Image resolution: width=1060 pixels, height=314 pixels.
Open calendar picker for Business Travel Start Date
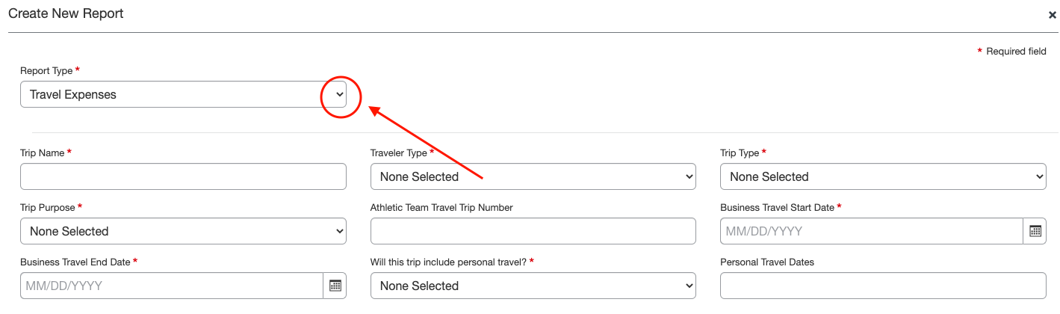[x=1035, y=231]
